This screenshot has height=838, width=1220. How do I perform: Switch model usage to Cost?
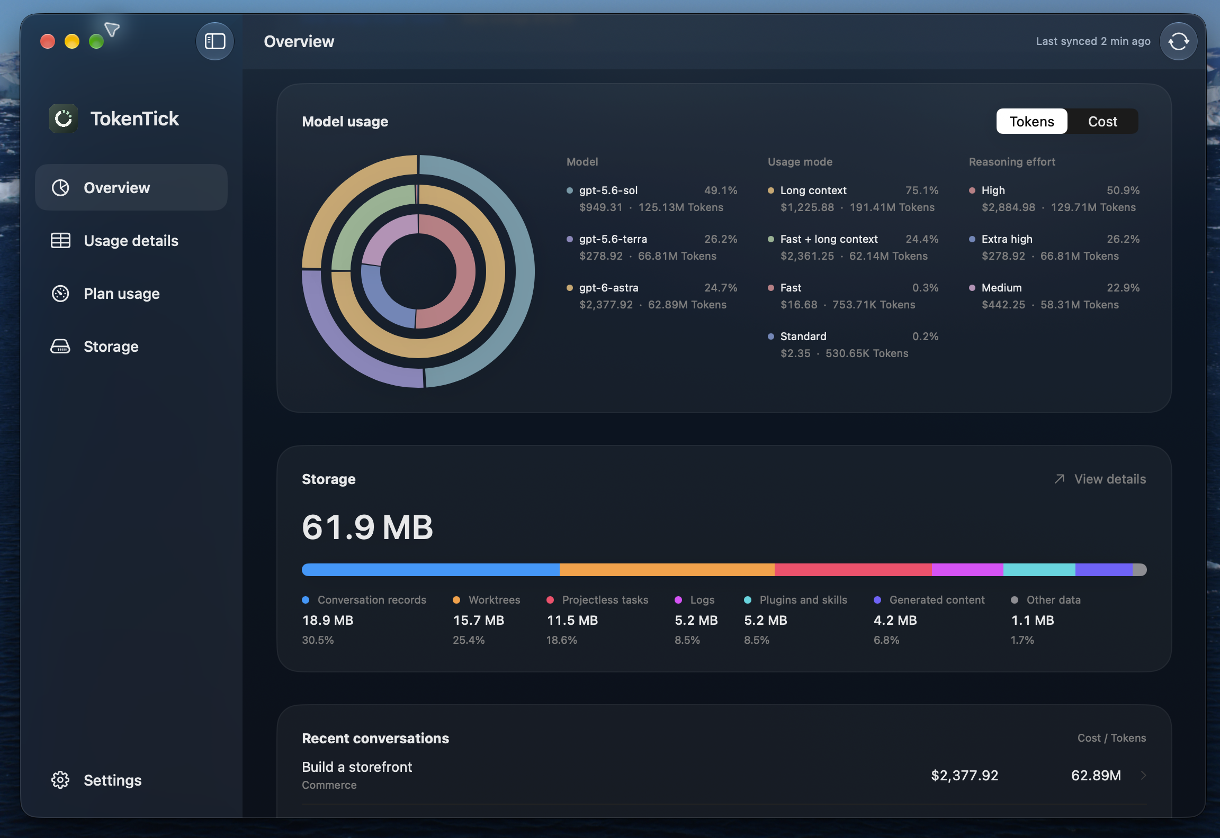point(1102,122)
